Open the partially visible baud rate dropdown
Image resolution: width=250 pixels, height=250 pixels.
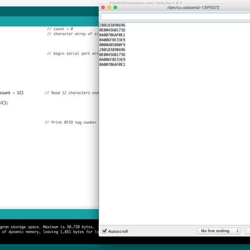(x=248, y=231)
